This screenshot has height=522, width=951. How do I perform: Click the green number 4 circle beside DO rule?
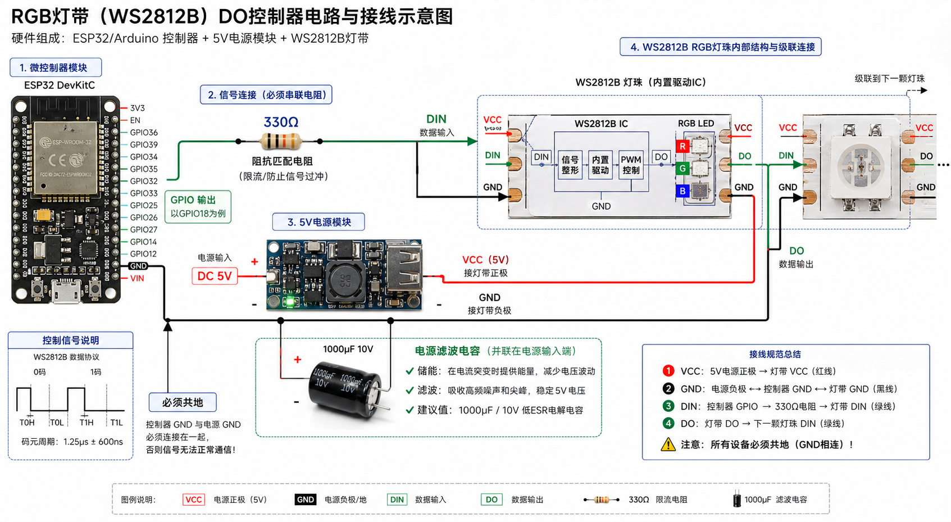(668, 423)
